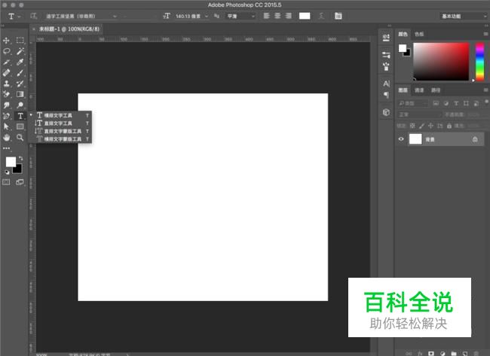490x356 pixels.
Task: Toggle the lock on 背景 layer
Action: (x=475, y=139)
